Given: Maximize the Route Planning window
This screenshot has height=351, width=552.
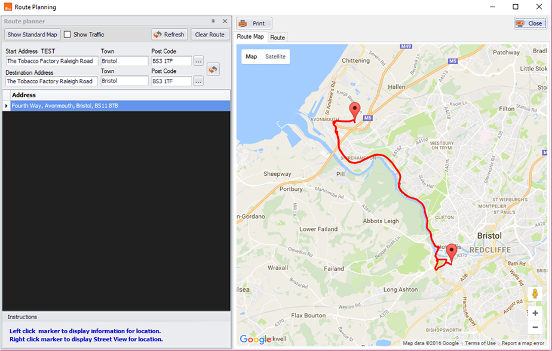Looking at the screenshot, I should click(x=516, y=7).
